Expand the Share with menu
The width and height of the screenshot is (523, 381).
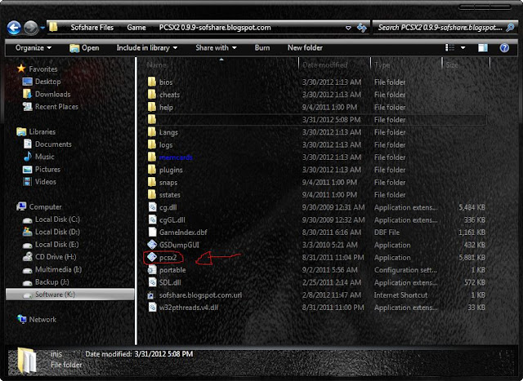click(x=216, y=47)
